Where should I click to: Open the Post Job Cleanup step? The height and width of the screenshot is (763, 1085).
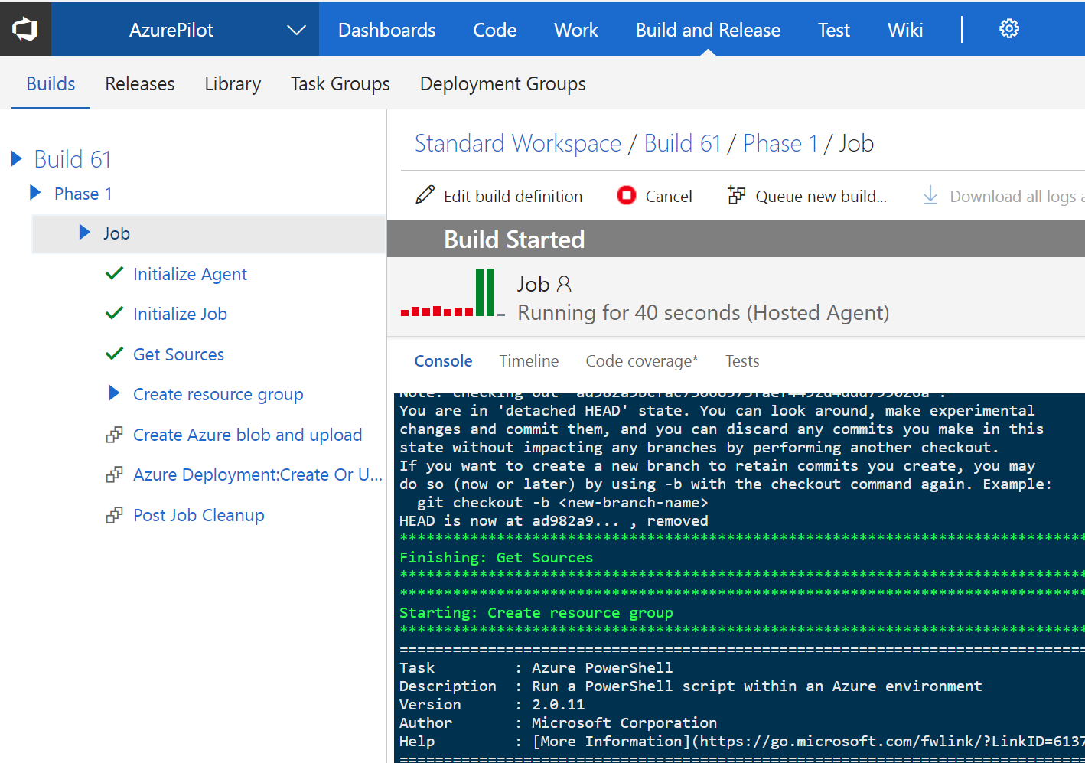coord(199,515)
